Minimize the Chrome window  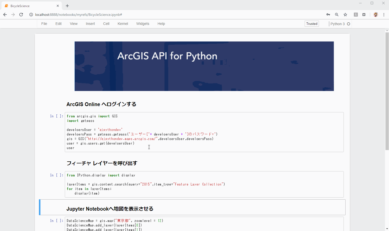(x=360, y=3)
